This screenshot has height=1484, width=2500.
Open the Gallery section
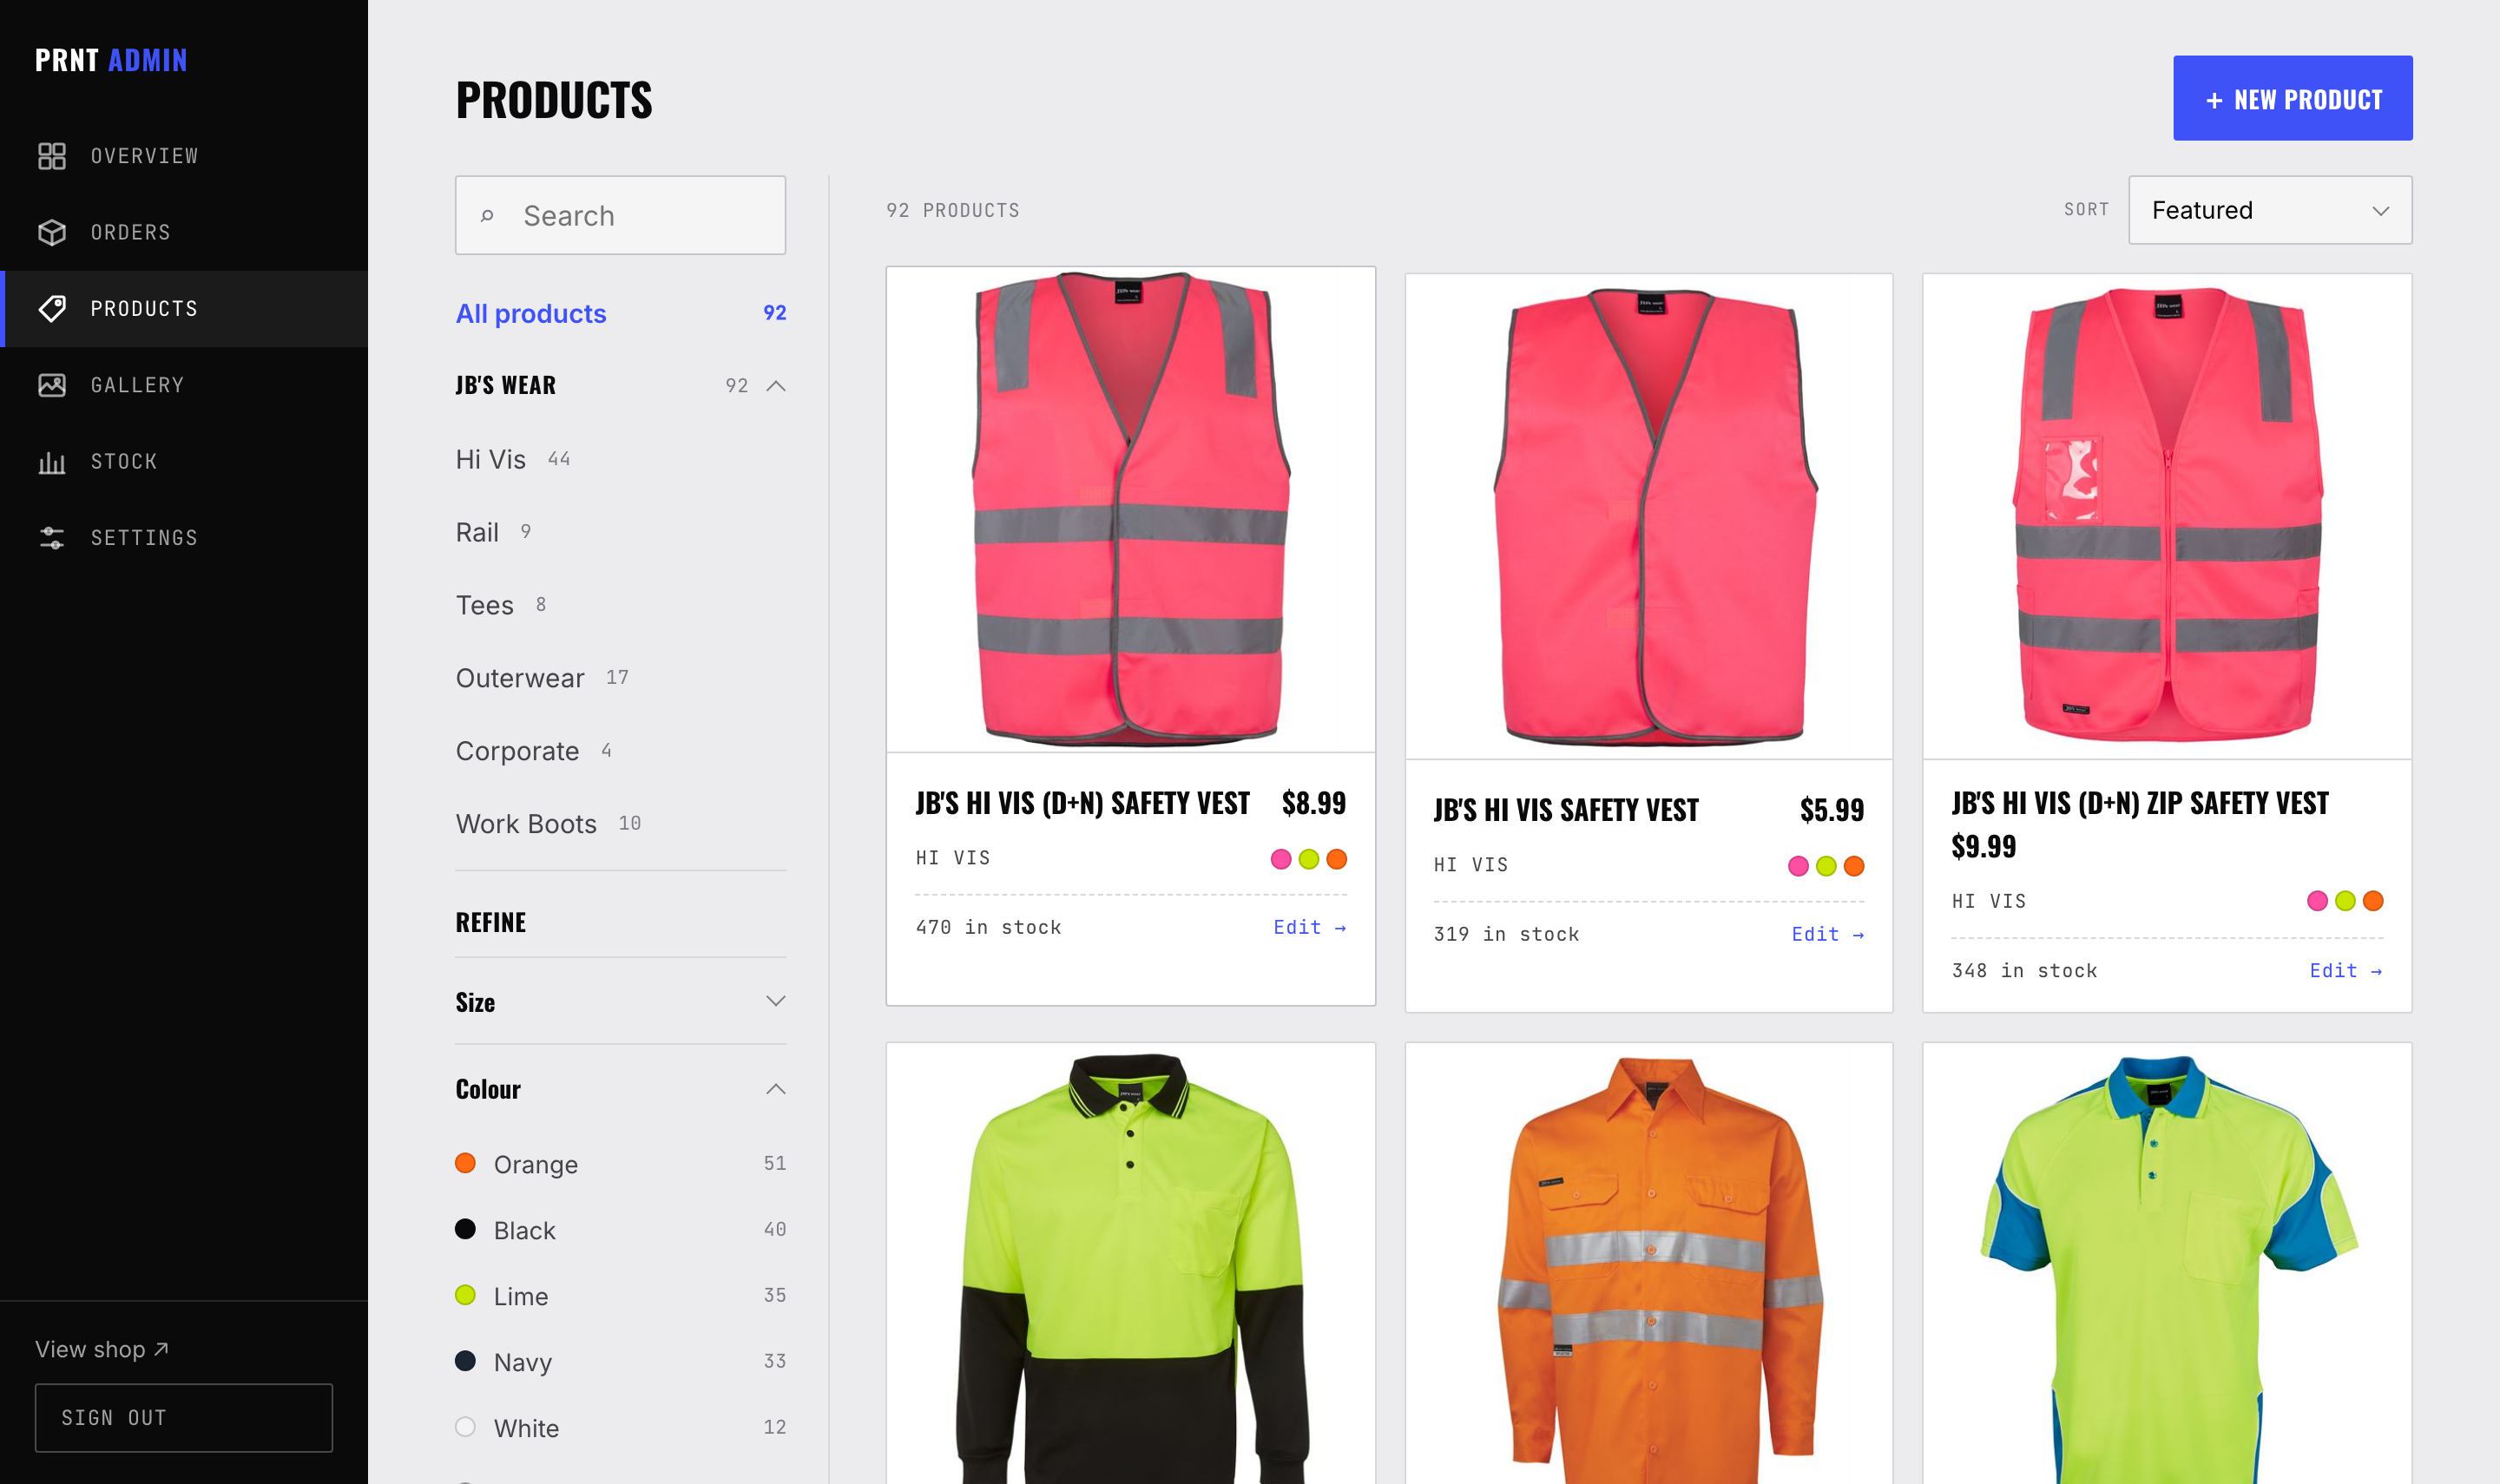184,385
